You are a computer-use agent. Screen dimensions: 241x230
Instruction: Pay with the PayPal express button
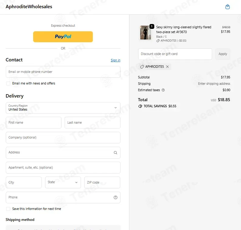63,37
